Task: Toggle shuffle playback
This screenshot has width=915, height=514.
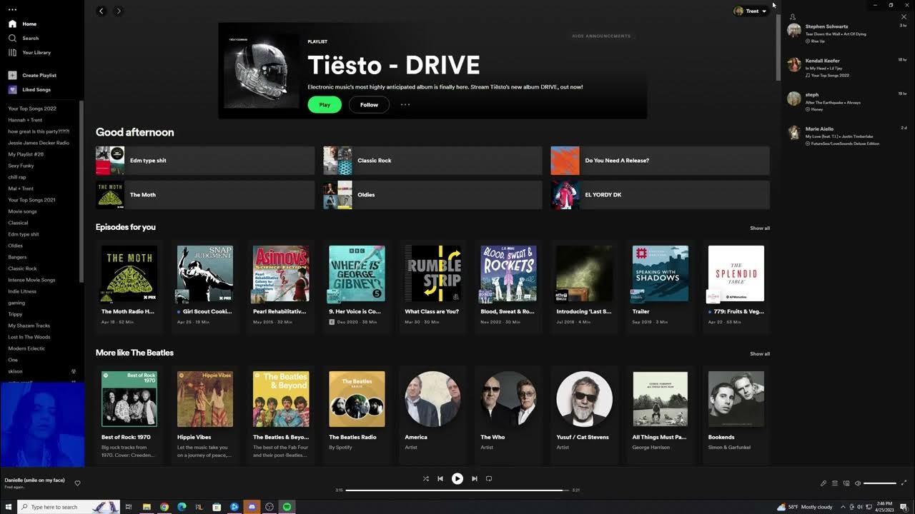Action: coord(426,479)
